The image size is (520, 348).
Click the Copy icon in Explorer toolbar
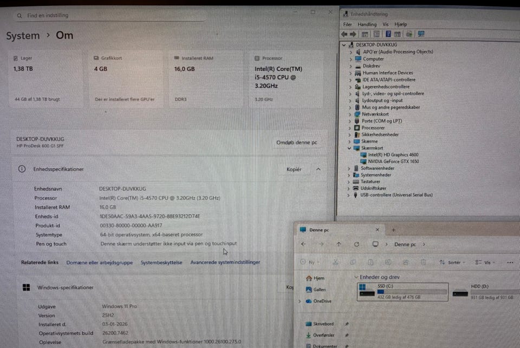click(353, 262)
